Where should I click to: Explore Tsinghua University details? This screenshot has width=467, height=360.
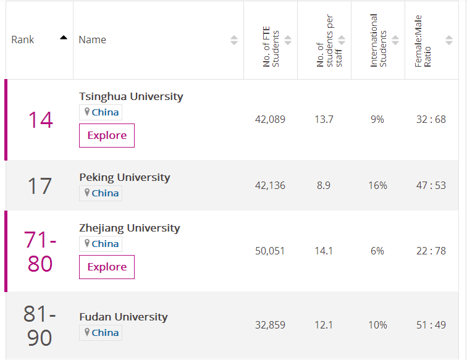pos(107,136)
